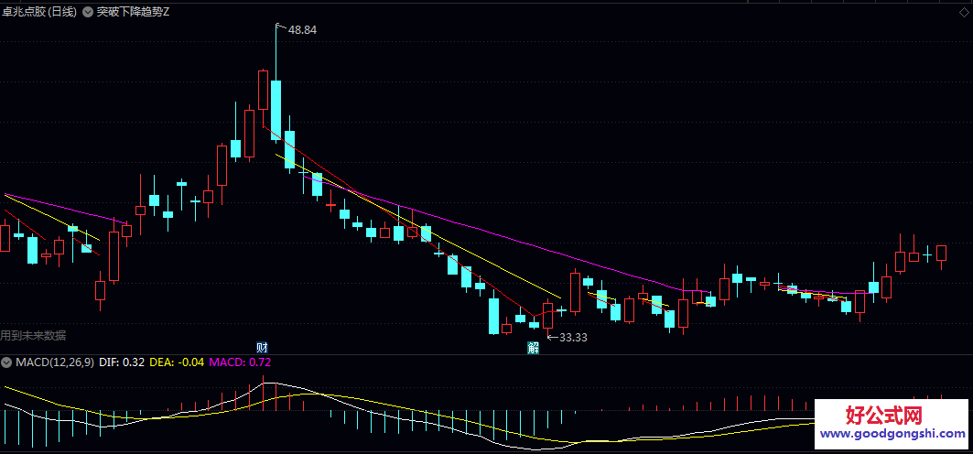This screenshot has height=454, width=973.
Task: Click the 48.84 high price marker
Action: 303,29
